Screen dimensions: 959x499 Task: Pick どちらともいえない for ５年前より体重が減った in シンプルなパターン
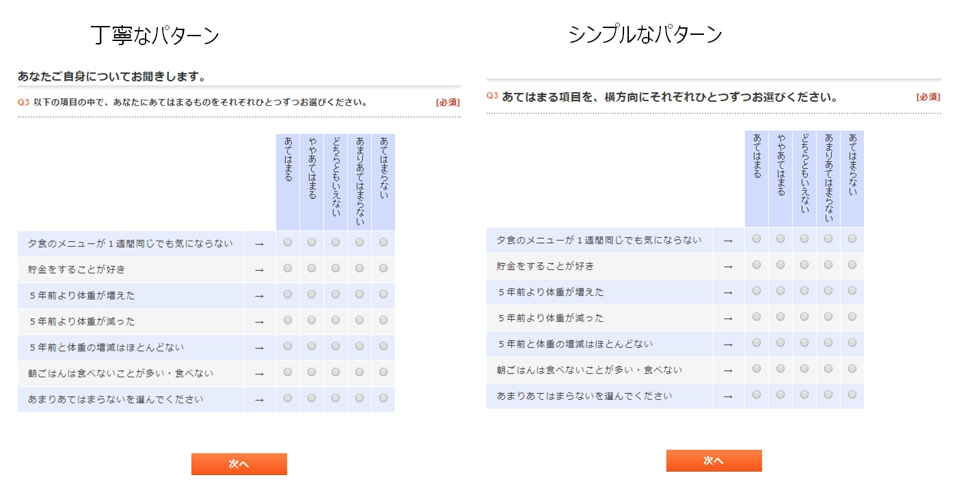(x=805, y=316)
